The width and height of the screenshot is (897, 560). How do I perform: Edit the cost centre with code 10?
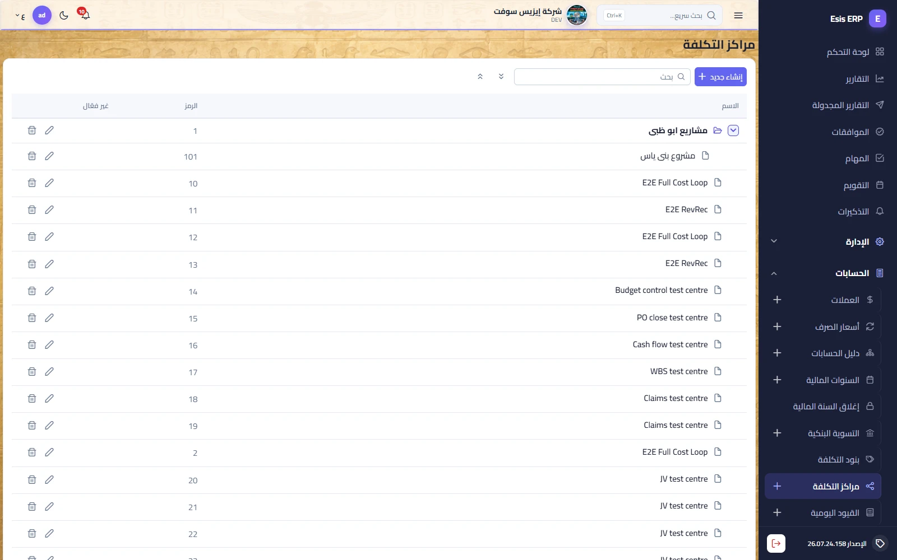49,183
